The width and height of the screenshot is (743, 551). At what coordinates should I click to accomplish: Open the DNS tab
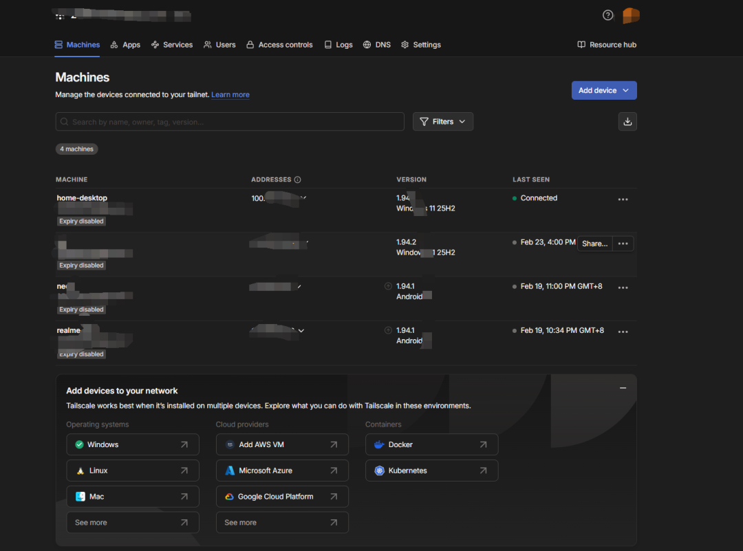(x=377, y=45)
